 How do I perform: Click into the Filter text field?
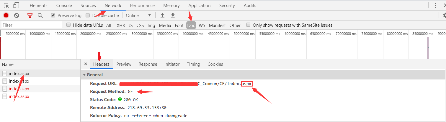tap(32, 25)
